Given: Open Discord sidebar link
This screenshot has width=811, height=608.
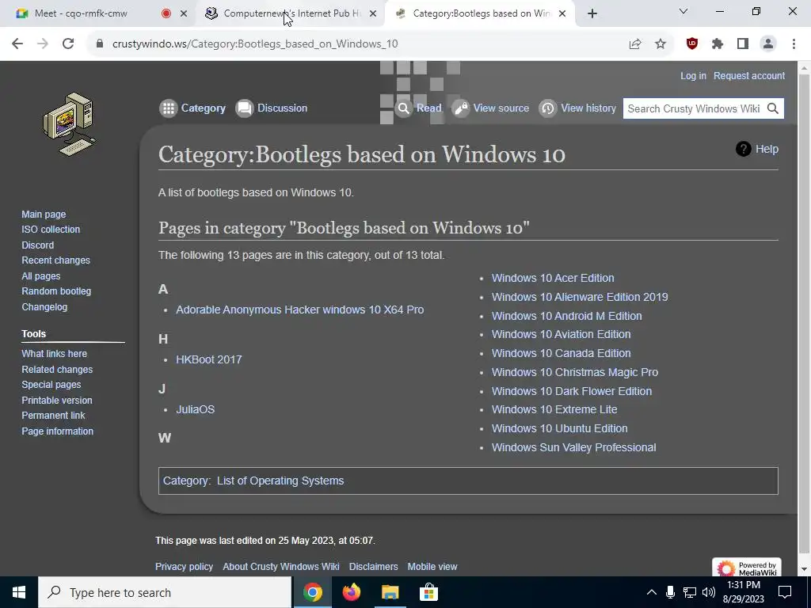Looking at the screenshot, I should (x=38, y=245).
